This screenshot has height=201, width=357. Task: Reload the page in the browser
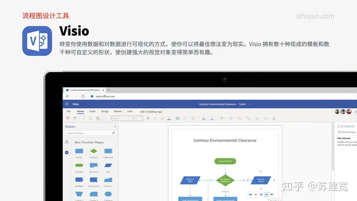(83, 96)
